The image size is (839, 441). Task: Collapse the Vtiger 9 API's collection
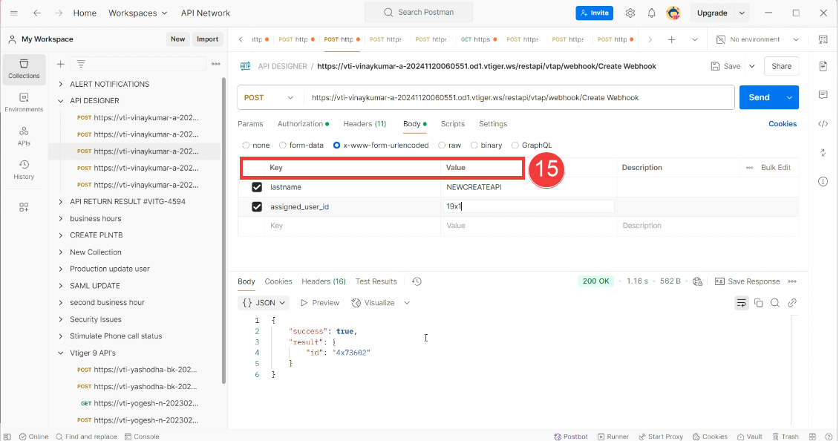(x=60, y=353)
